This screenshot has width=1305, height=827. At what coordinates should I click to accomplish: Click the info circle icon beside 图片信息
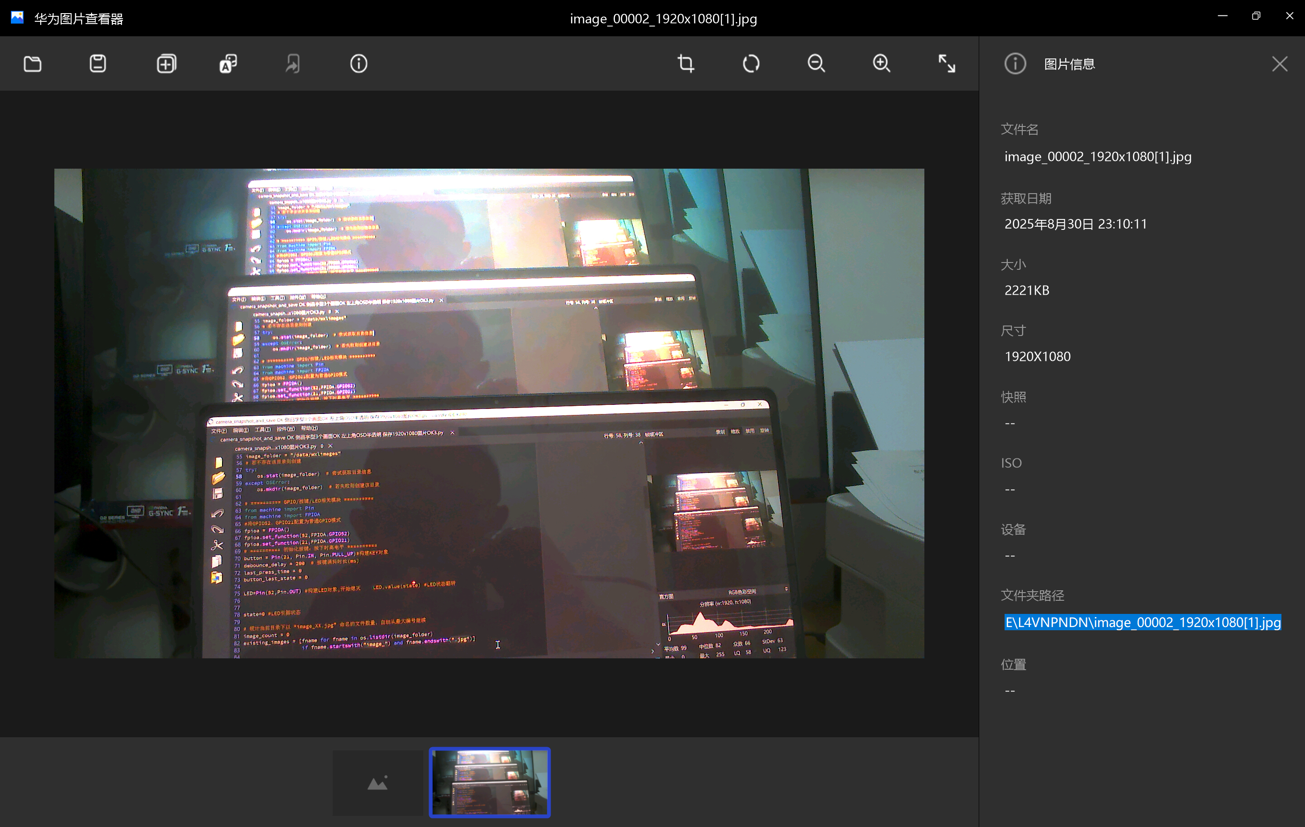point(1015,64)
